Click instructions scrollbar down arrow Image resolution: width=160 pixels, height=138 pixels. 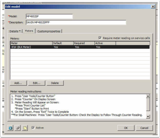[x=148, y=116]
